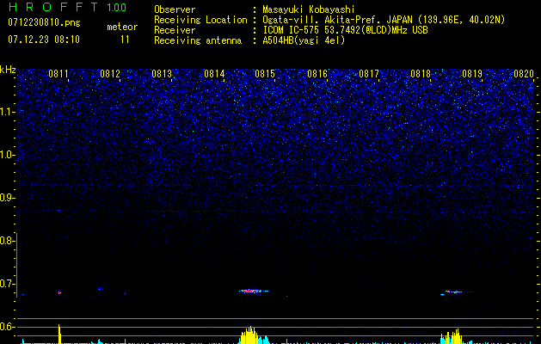This screenshot has width=541, height=344.
Task: Click the 0812 time marker
Action: click(110, 74)
